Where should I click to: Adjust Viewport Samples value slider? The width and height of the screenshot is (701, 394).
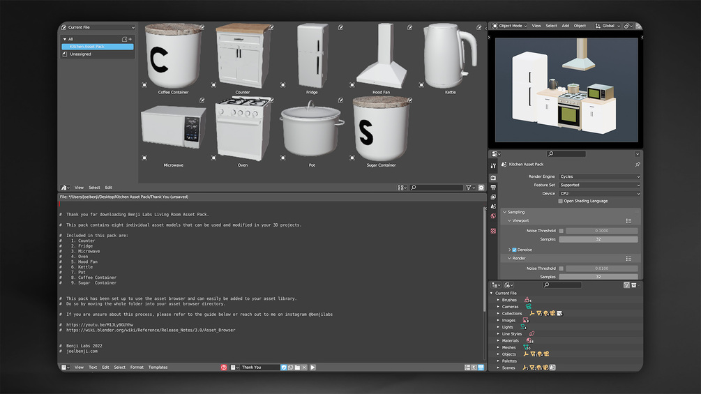pos(598,239)
